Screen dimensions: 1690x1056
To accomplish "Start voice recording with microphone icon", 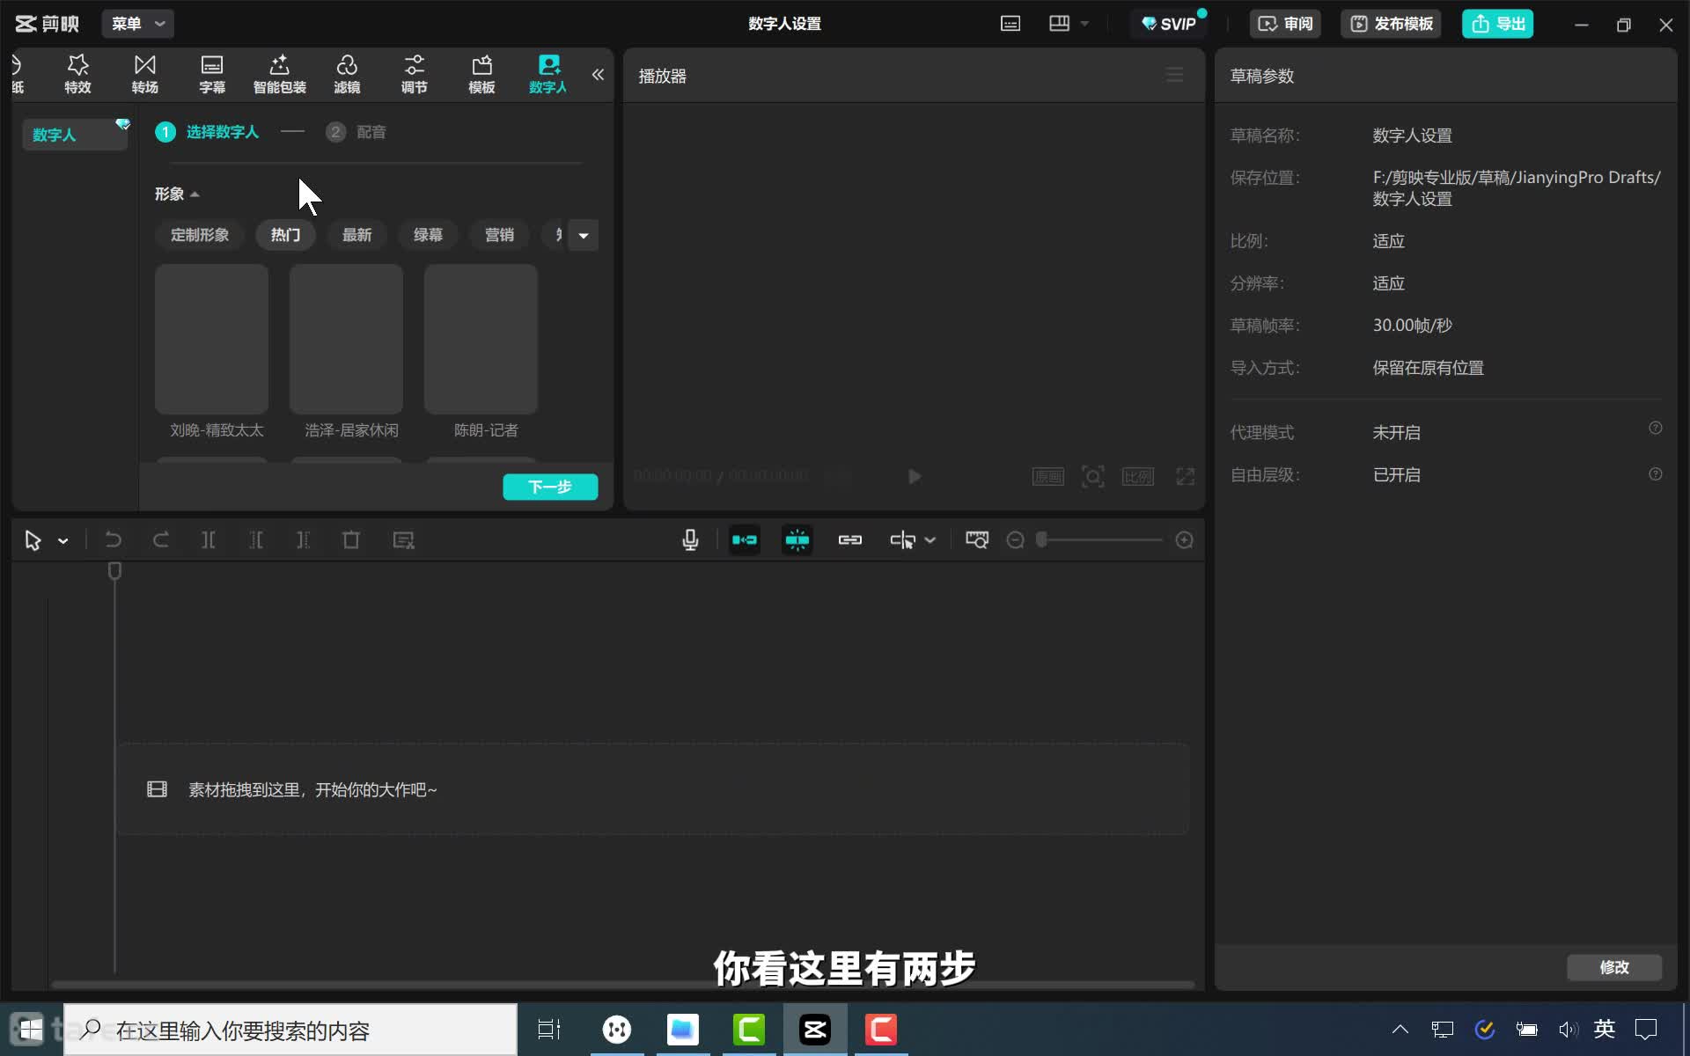I will (691, 540).
